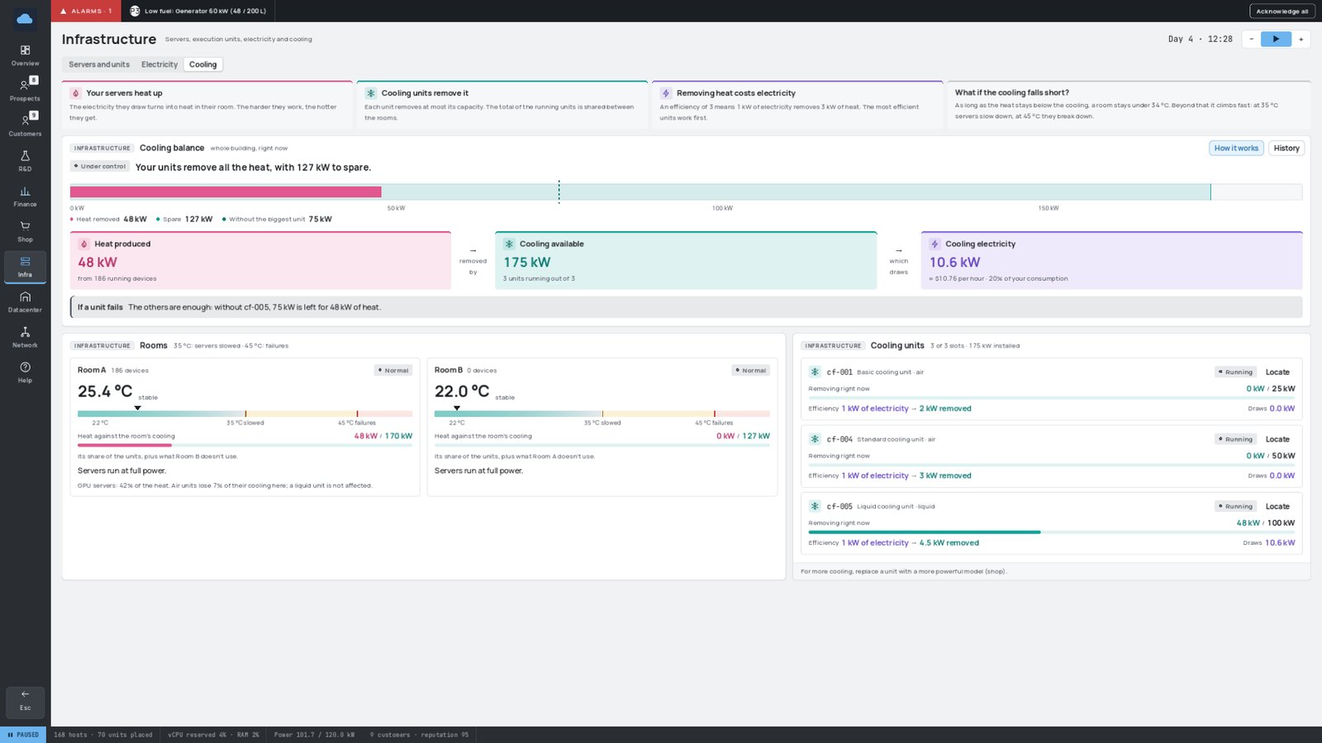Locate cooling unit cf-004
Viewport: 1322px width, 743px height.
pyautogui.click(x=1277, y=439)
